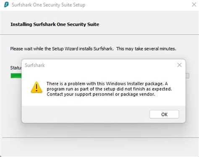
Task: Click the grey unfilled end of progress bar
Action: [x=187, y=76]
